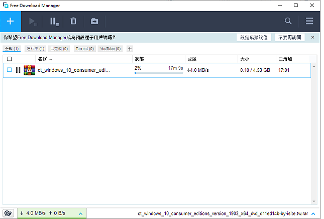Add a new tag with the plus tab button
This screenshot has width=324, height=219.
130,49
